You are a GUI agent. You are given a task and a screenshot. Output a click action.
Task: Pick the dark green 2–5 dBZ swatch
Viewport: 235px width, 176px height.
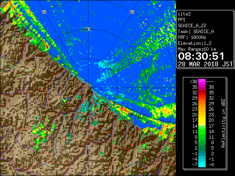pos(202,148)
